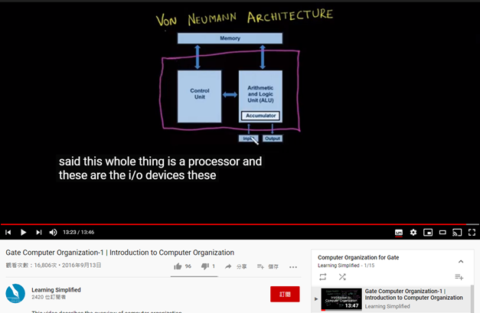
Task: Dislike the video thumbs down
Action: pos(205,266)
